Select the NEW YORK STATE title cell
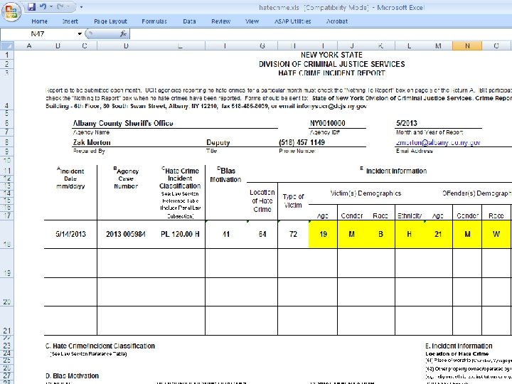This screenshot has width=512, height=384. [332, 55]
